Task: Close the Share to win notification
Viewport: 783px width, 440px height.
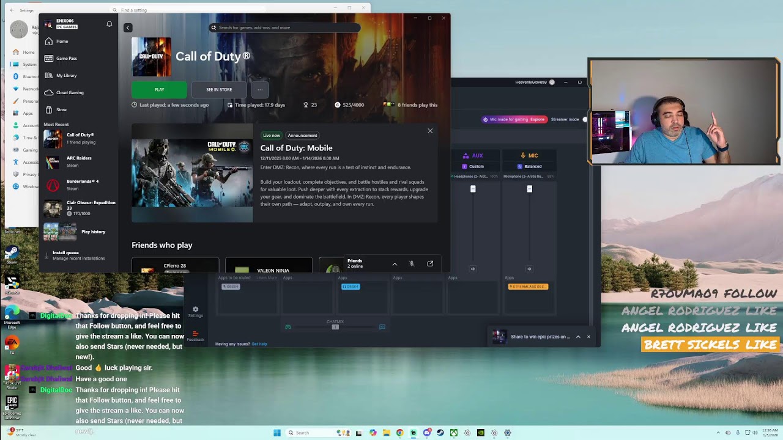Action: [588, 337]
